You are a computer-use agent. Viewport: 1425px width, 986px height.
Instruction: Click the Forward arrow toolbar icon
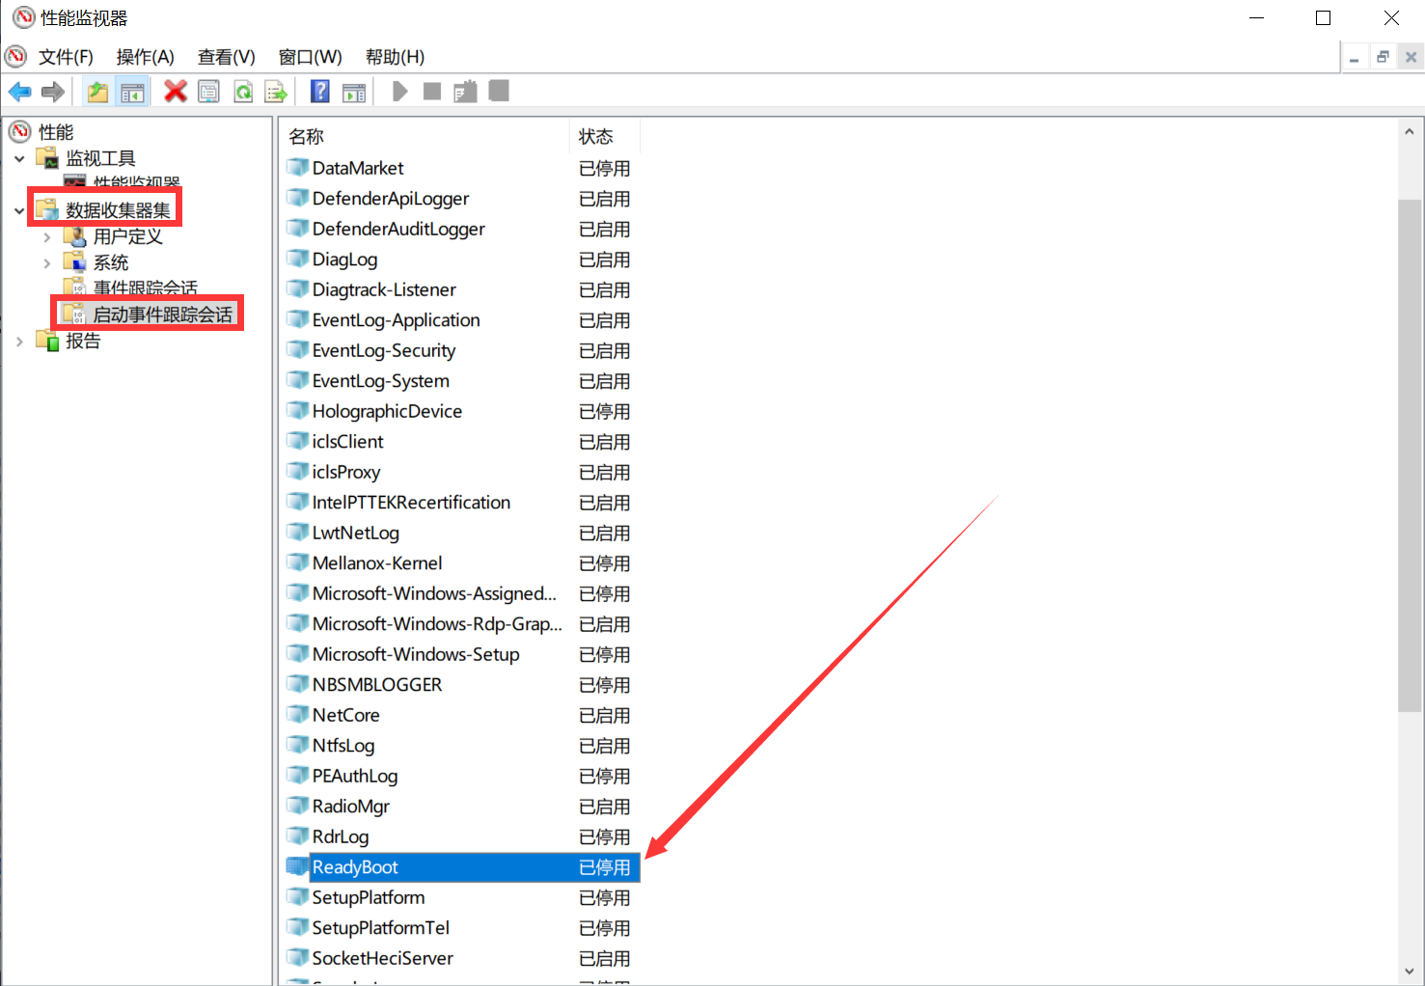(x=53, y=92)
